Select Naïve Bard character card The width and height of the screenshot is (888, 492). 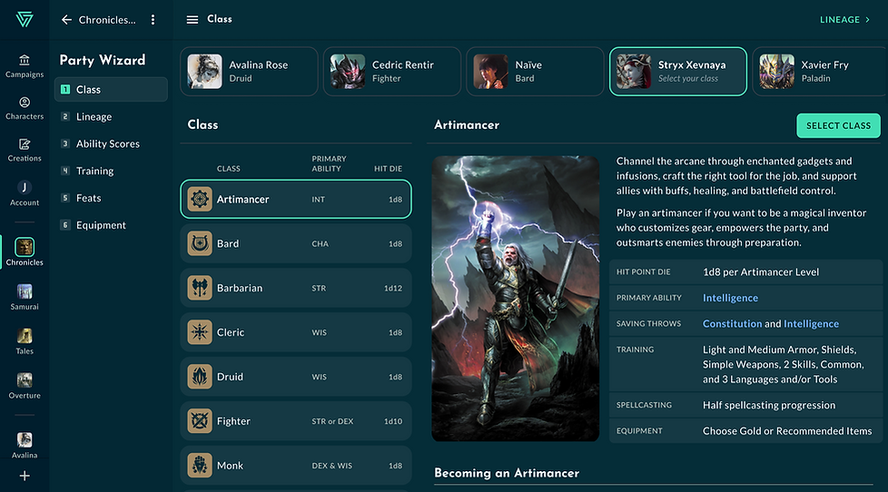pos(535,72)
